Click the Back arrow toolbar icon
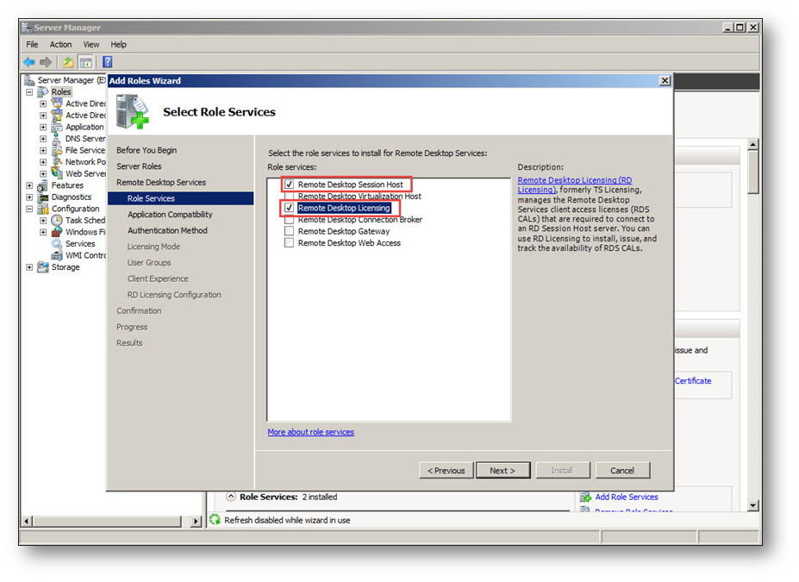Screen dimensions: 799x582 click(29, 62)
